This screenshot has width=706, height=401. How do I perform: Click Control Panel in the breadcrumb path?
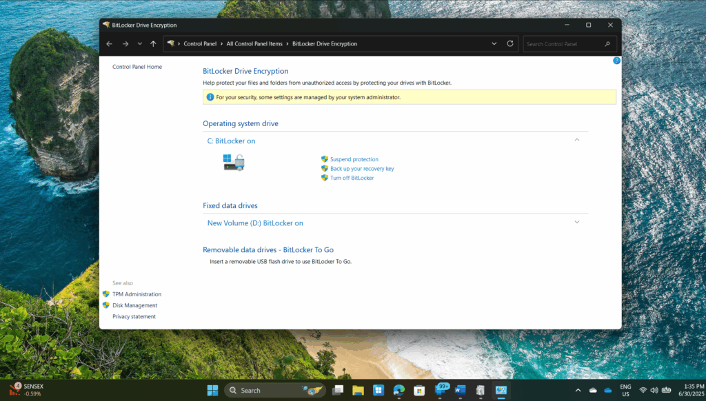(200, 43)
